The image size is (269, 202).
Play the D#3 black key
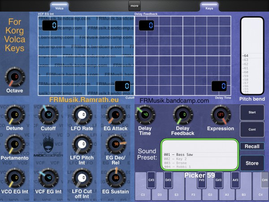coord(168,180)
